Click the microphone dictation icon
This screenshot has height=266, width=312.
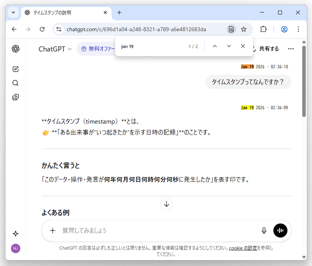[264, 231]
